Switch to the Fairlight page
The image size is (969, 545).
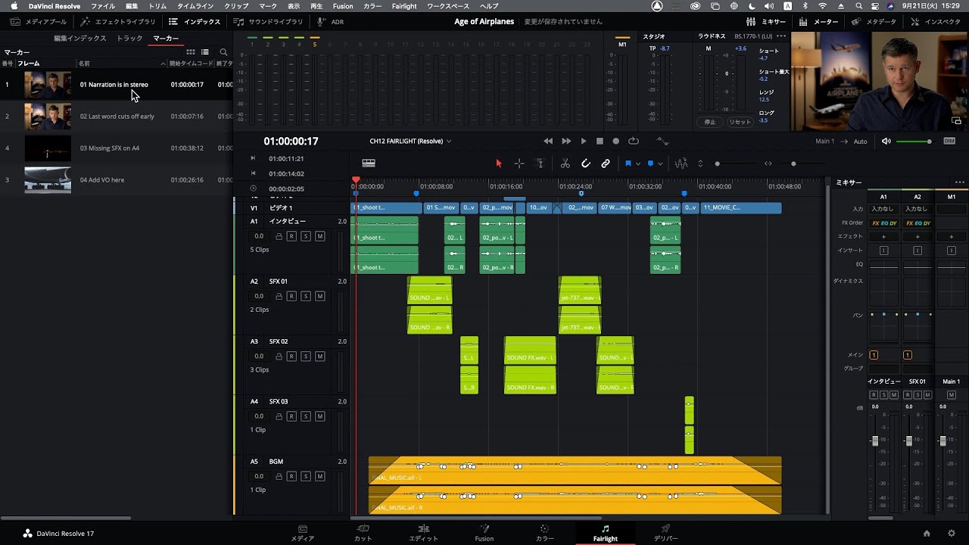pyautogui.click(x=605, y=532)
